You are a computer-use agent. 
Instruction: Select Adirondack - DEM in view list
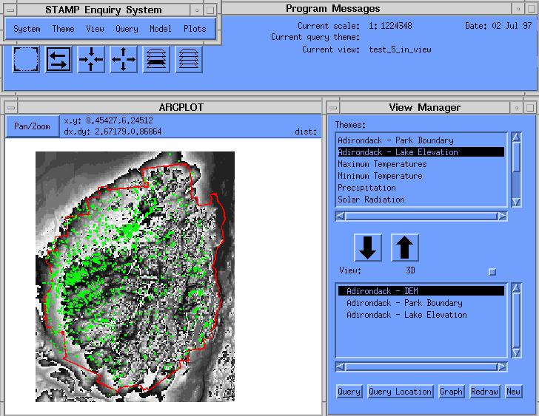(421, 291)
